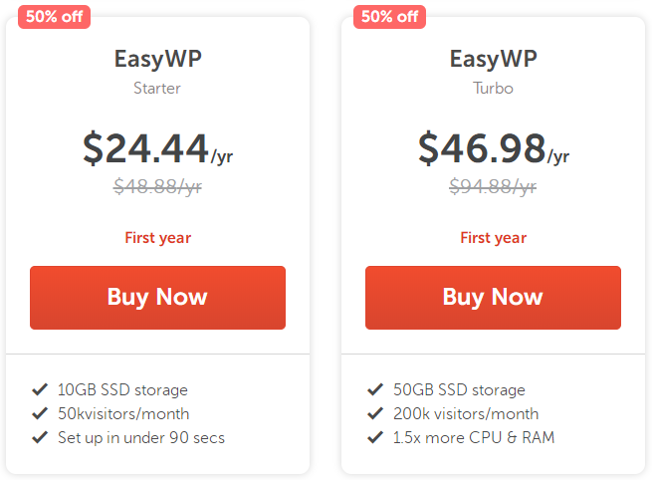Click the 1.5x more CPU & RAM text
Image resolution: width=652 pixels, height=480 pixels.
click(x=474, y=437)
